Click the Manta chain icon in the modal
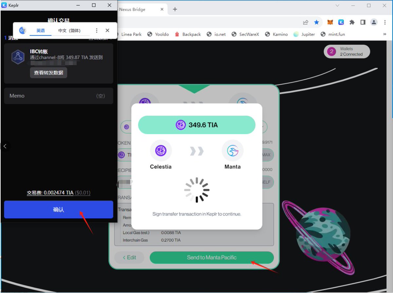 (233, 151)
